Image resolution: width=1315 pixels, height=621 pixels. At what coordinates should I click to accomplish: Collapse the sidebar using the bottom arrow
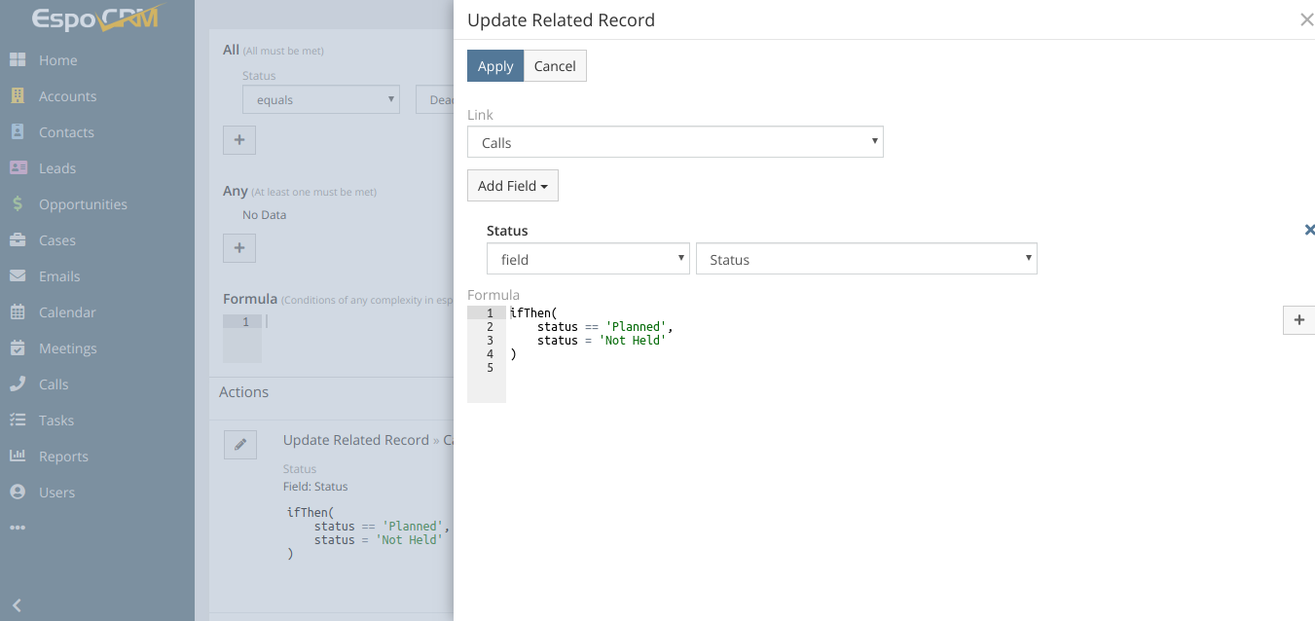pos(17,605)
